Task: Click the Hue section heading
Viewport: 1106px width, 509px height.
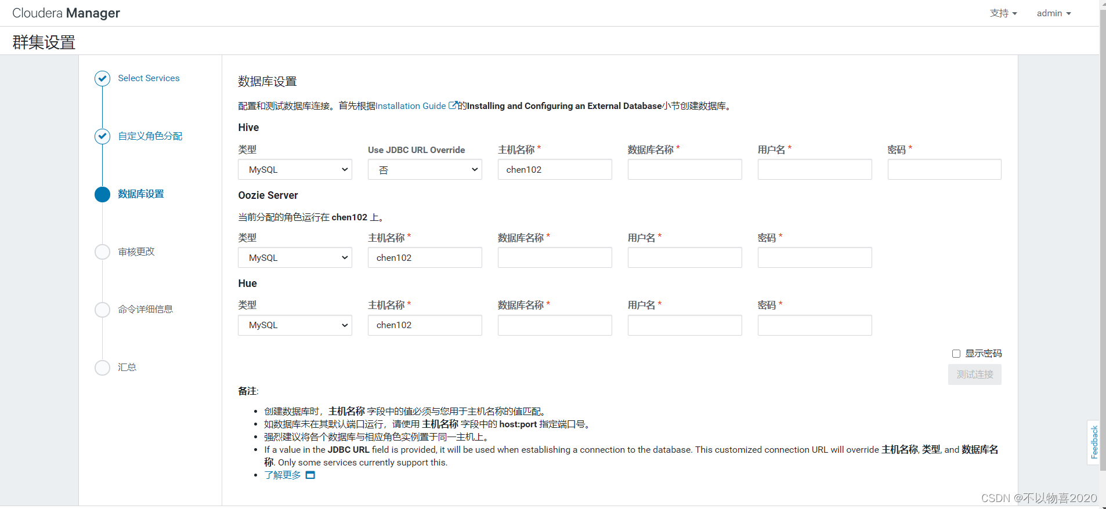Action: point(247,283)
